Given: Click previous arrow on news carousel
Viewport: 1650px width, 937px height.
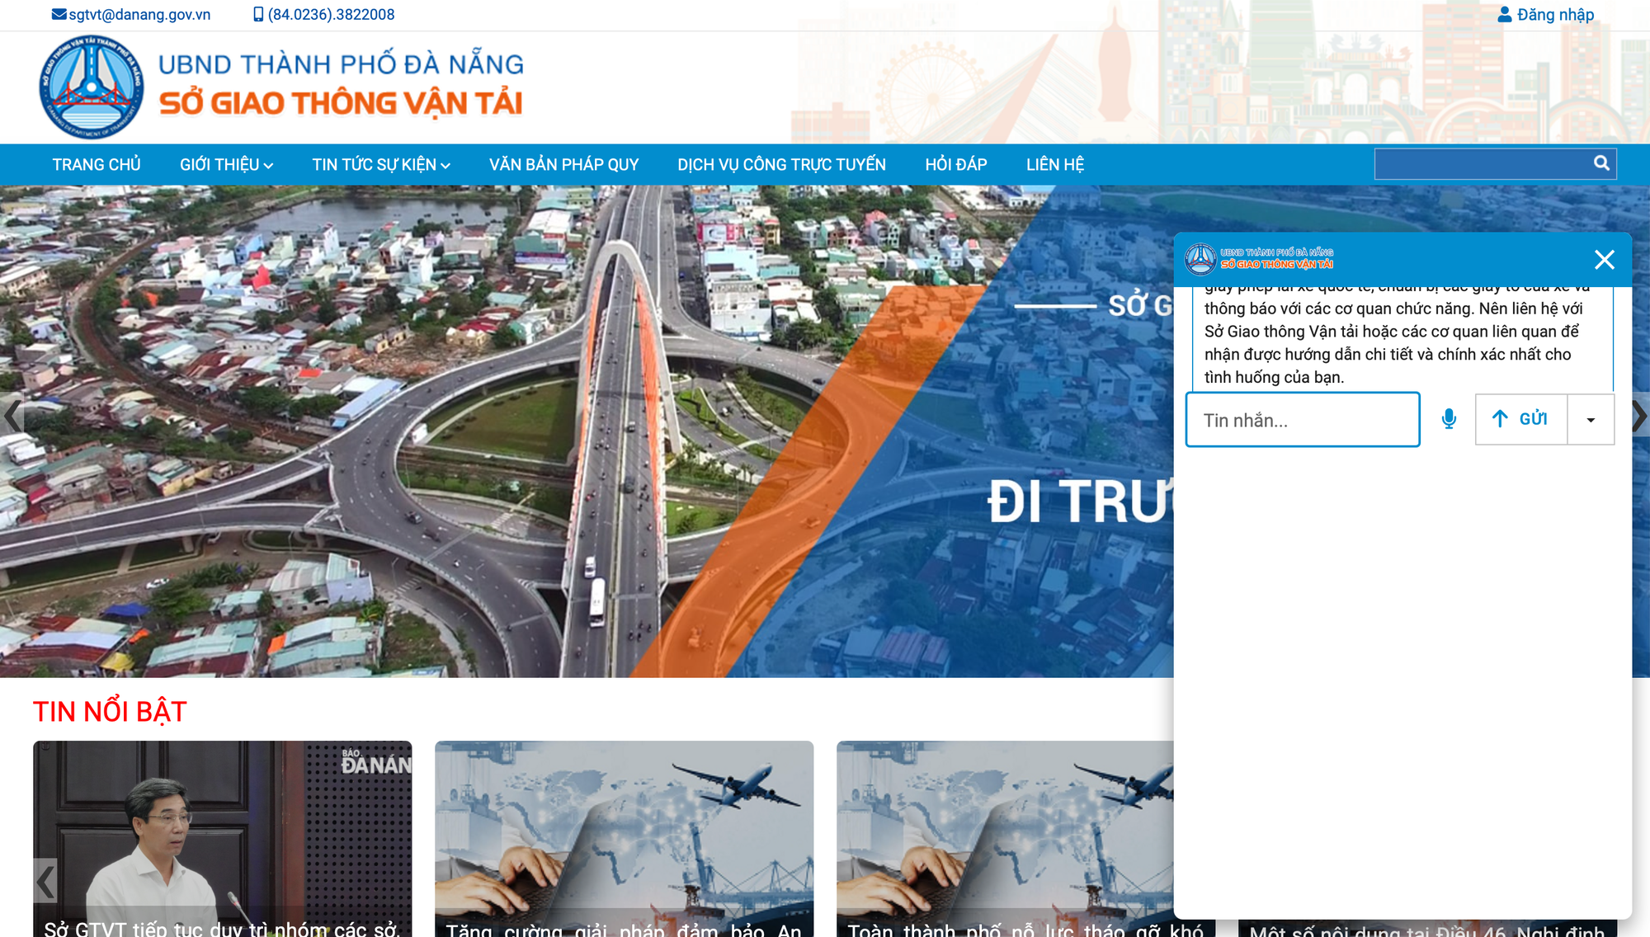Looking at the screenshot, I should click(x=45, y=882).
